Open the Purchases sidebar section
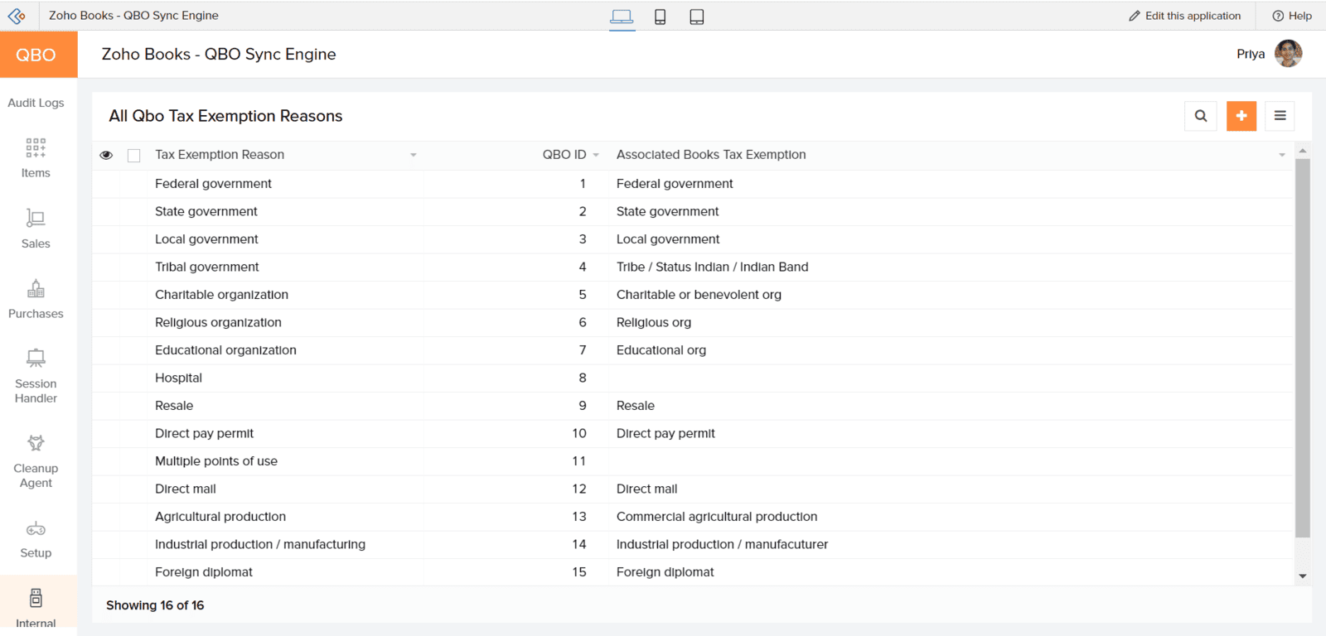Image resolution: width=1326 pixels, height=636 pixels. [36, 300]
